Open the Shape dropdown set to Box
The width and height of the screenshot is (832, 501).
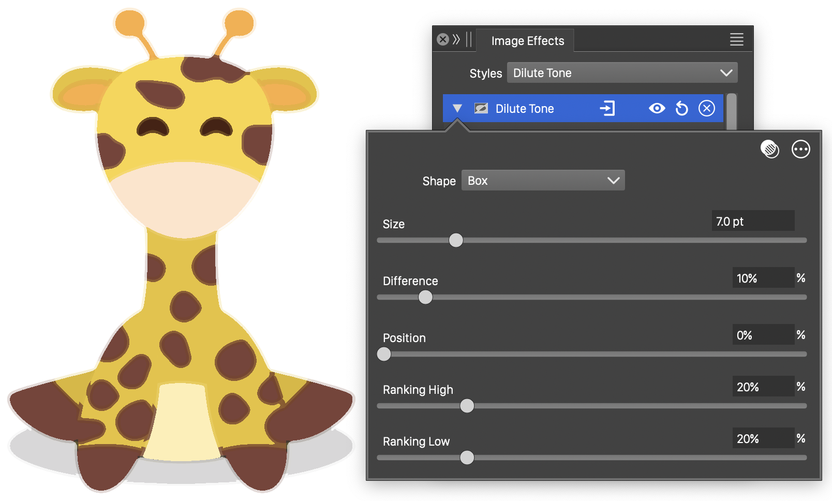[x=543, y=181]
